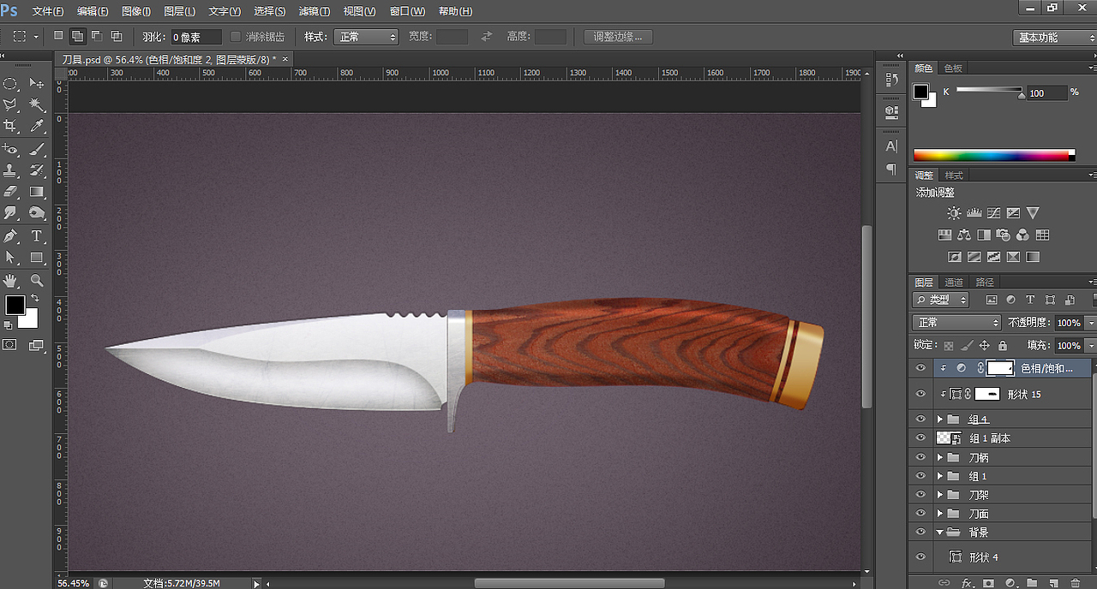Add a Levels adjustment
Viewport: 1097px width, 589px height.
(974, 213)
